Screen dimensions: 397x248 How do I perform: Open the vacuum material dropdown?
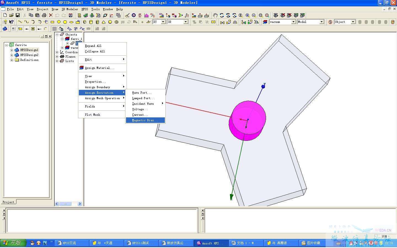click(x=294, y=22)
